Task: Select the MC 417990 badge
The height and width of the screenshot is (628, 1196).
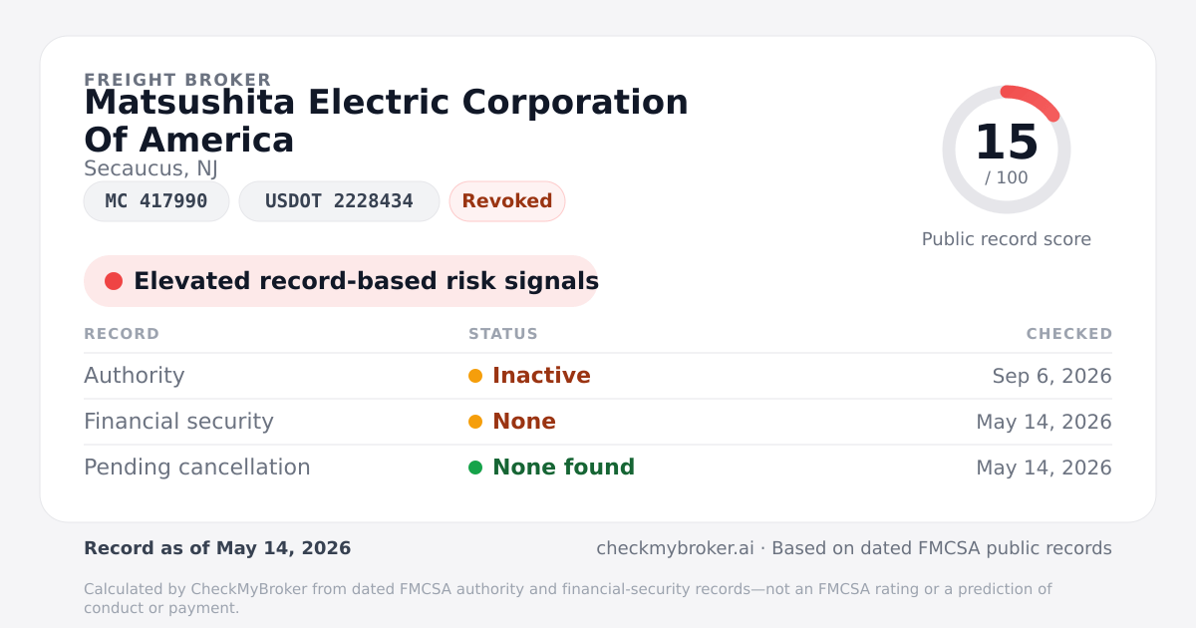Action: click(156, 201)
